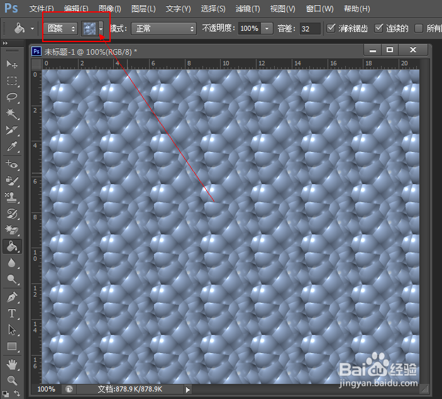Image resolution: width=442 pixels, height=399 pixels.
Task: Select the Clone Stamp tool
Action: click(12, 197)
